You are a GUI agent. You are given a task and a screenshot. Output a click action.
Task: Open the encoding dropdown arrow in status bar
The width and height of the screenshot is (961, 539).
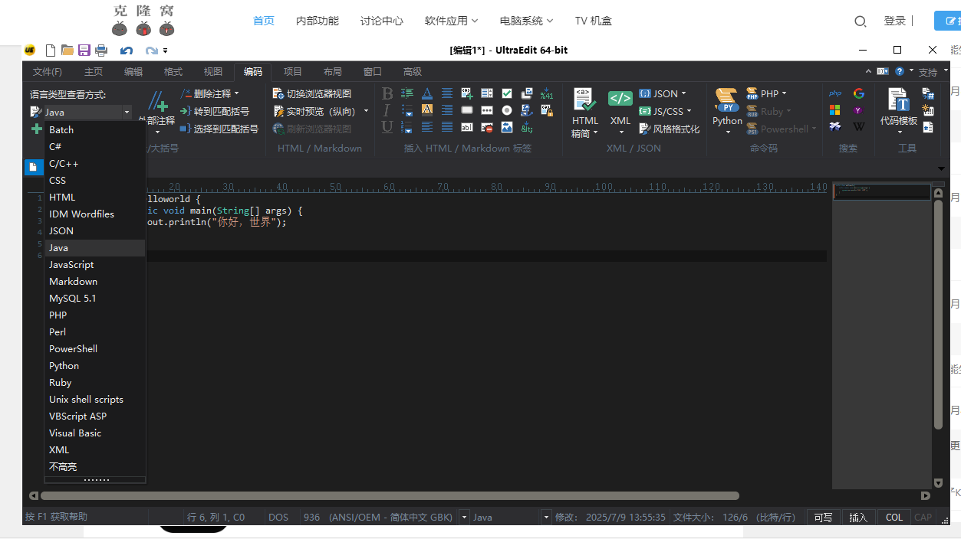point(464,518)
